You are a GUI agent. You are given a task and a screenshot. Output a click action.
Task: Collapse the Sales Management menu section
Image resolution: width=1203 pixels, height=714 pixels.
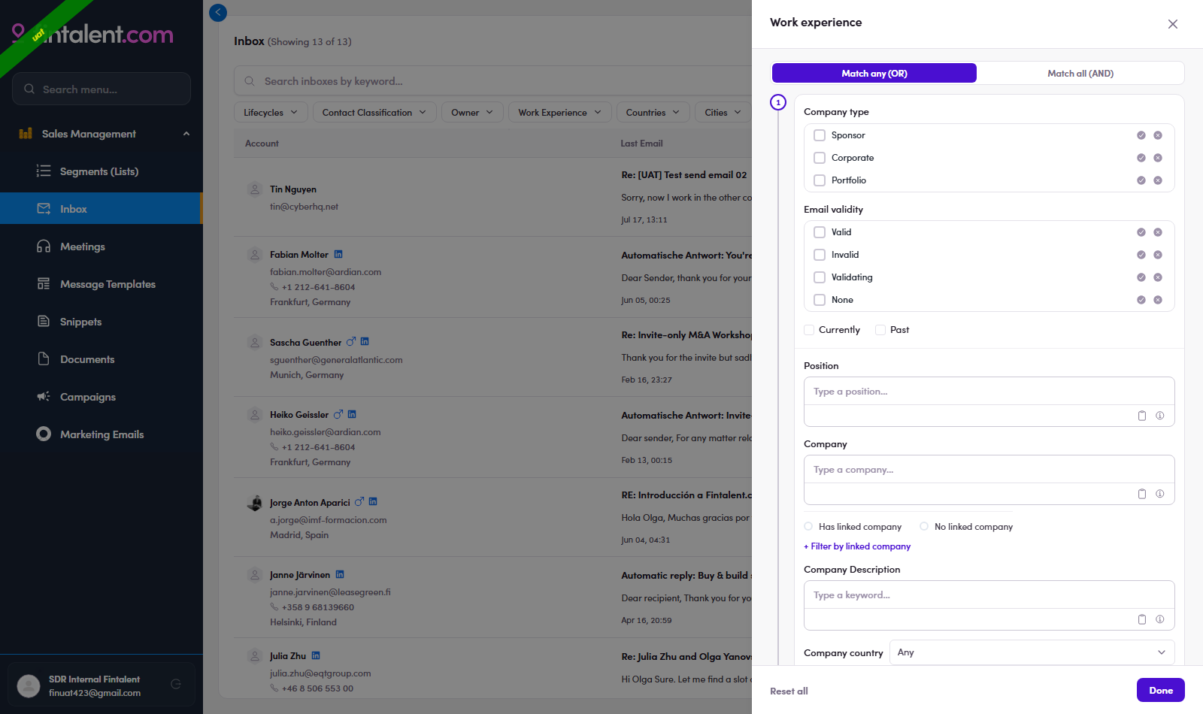[186, 134]
